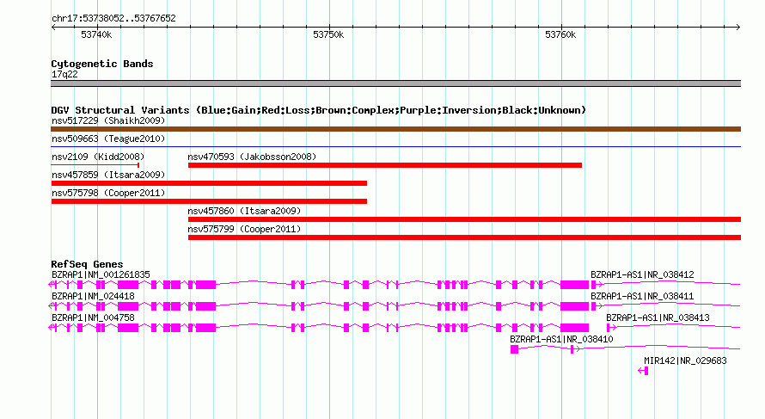Open variant nsv517229 (Shaikh2009) label

[108, 120]
